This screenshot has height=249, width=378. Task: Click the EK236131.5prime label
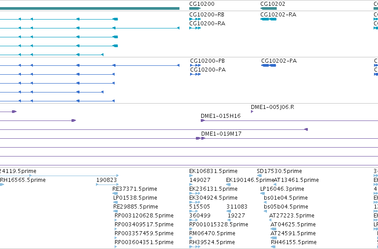point(213,189)
